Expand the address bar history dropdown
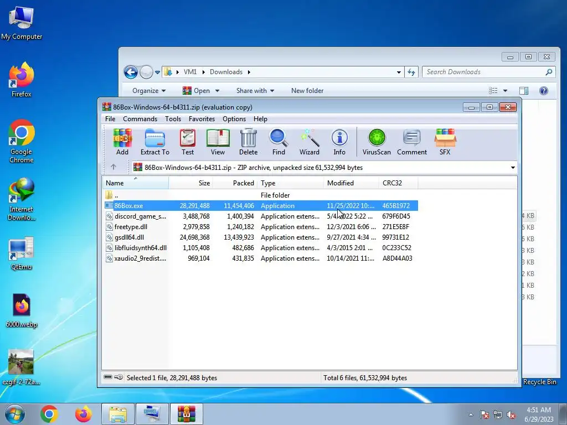Viewport: 567px width, 425px height. (399, 72)
